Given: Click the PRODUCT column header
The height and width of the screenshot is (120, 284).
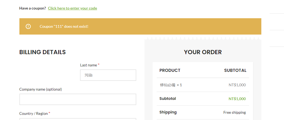Looking at the screenshot, I should tap(170, 70).
